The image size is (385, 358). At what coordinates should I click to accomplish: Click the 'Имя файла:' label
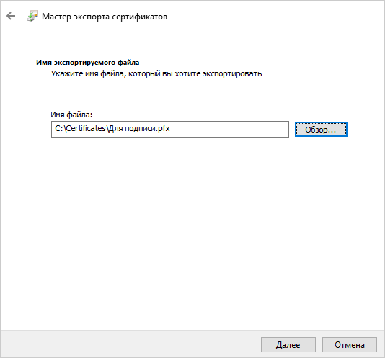click(71, 115)
